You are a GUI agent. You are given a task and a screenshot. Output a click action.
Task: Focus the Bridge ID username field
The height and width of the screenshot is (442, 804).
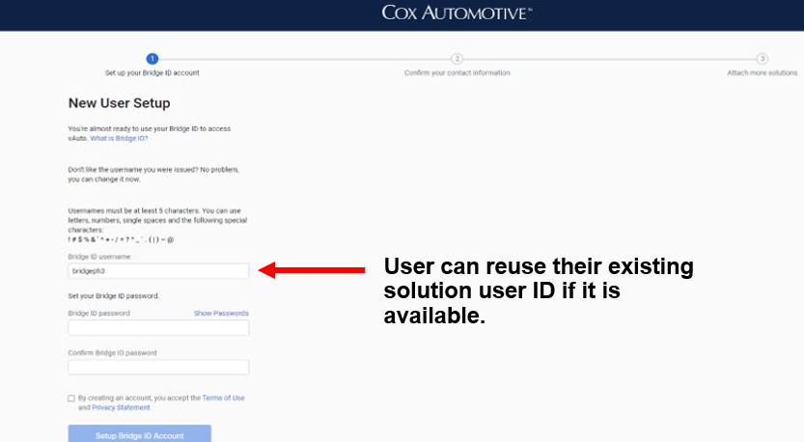pyautogui.click(x=158, y=271)
